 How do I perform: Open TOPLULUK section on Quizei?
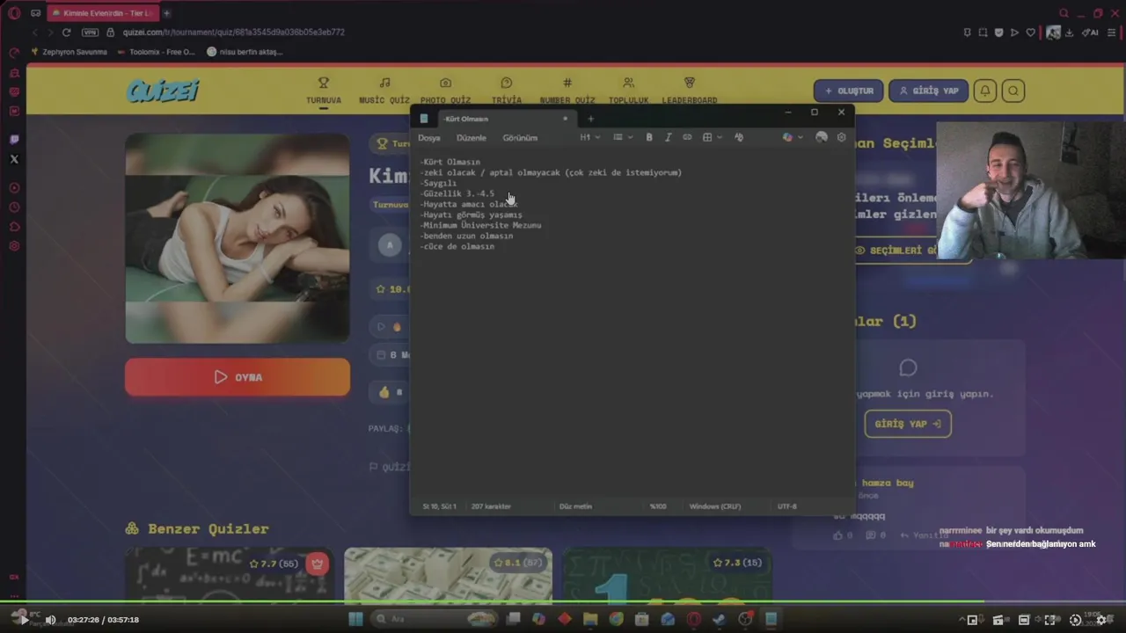(628, 91)
